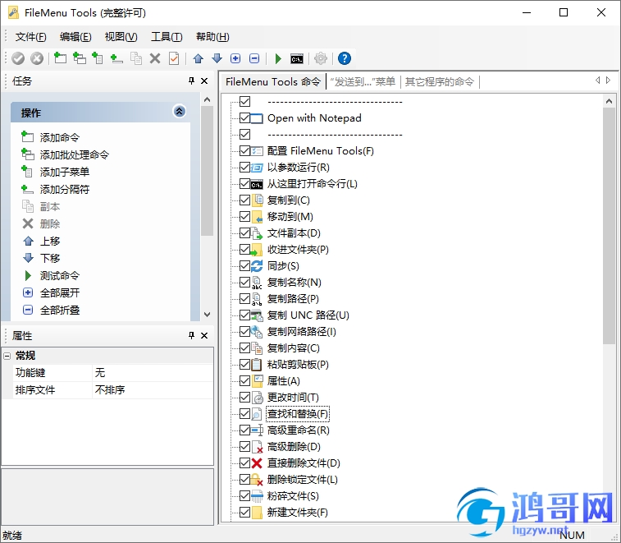Open help with the question mark icon
This screenshot has height=543, width=621.
tap(345, 58)
